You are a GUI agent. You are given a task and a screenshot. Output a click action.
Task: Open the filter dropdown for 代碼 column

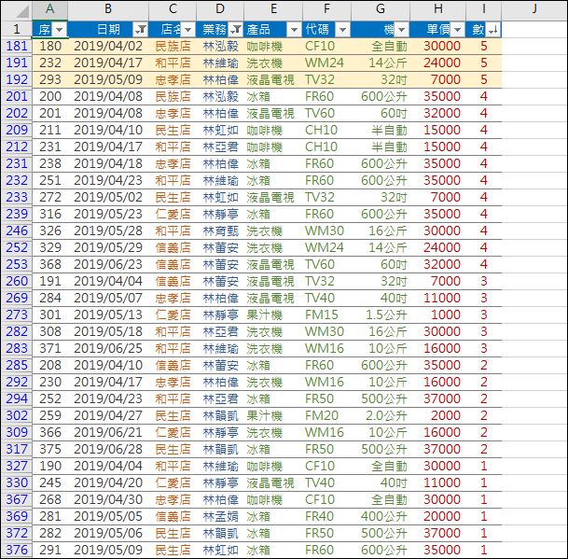pos(342,30)
